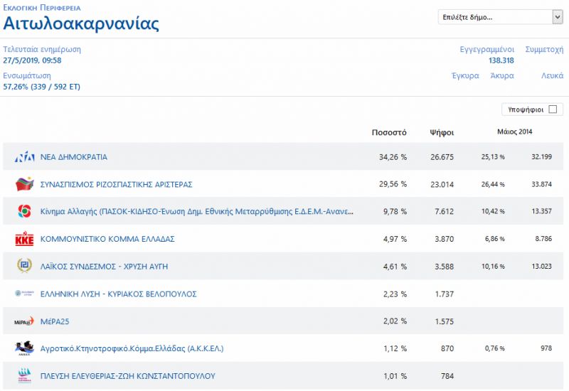Viewport: 569px width, 391px height.
Task: Click the 784 votes cell
Action: 447,376
